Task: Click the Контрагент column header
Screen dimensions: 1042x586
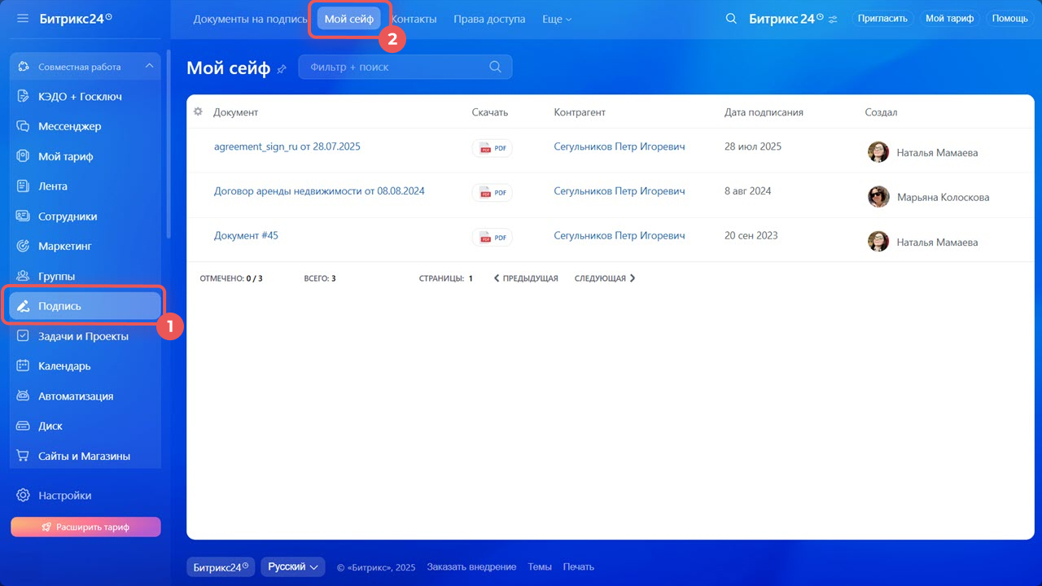Action: click(x=580, y=112)
